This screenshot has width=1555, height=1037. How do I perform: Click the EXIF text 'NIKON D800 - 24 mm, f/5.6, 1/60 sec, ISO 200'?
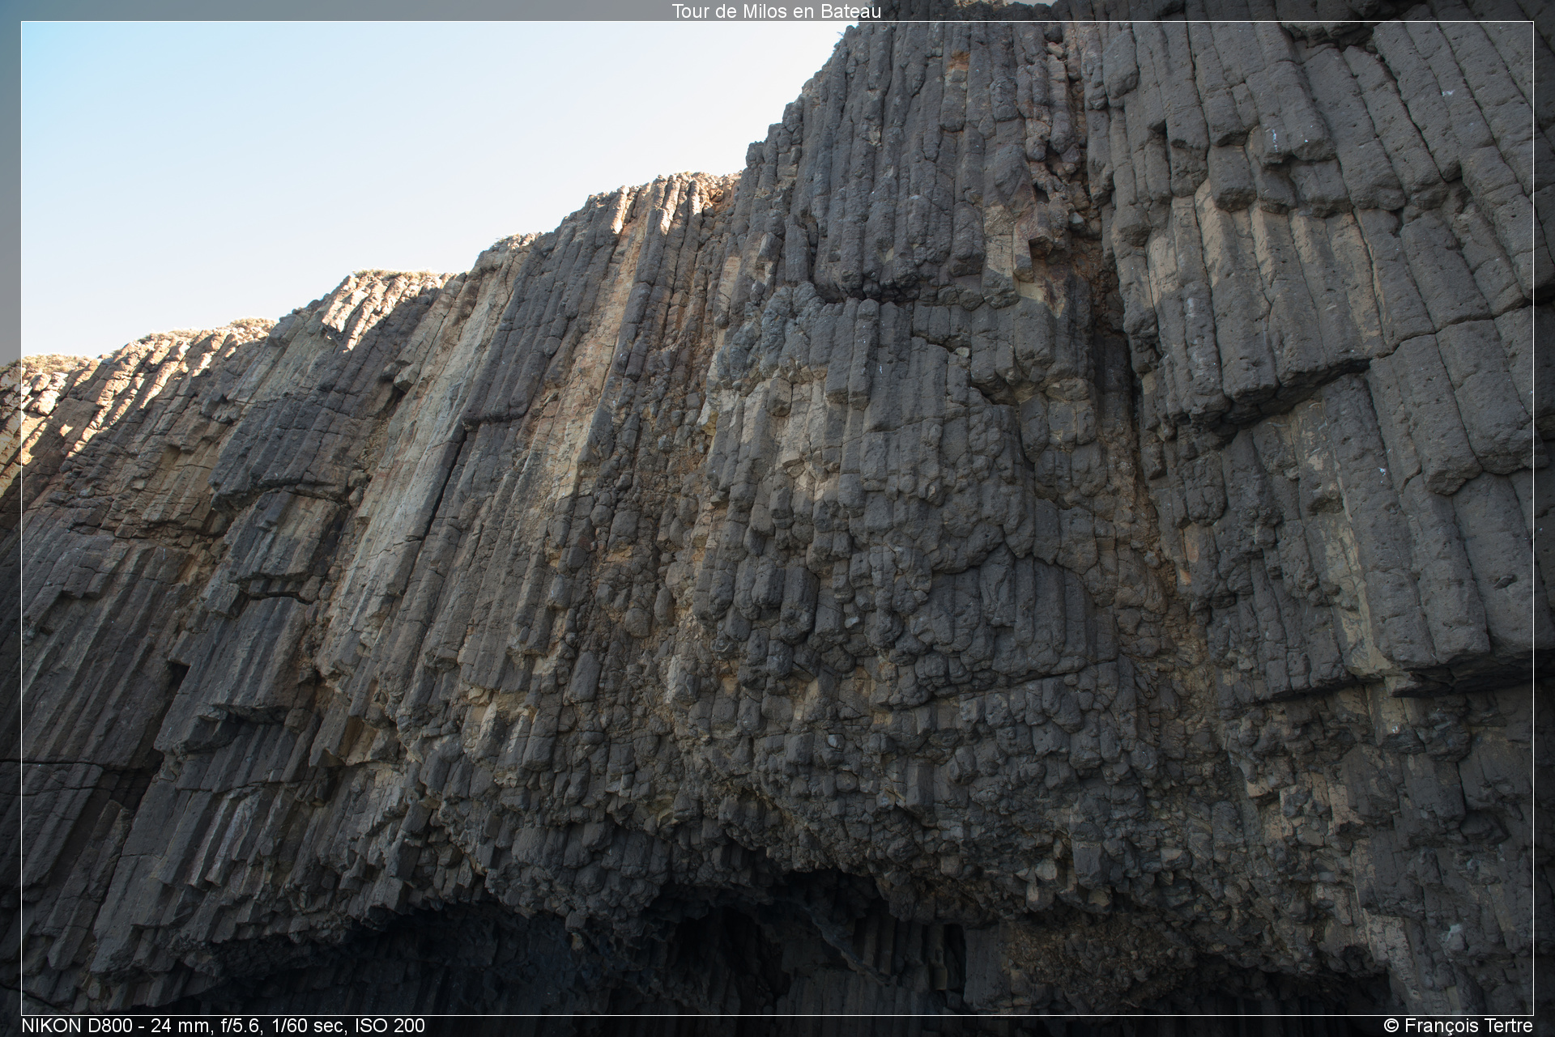(x=223, y=1026)
